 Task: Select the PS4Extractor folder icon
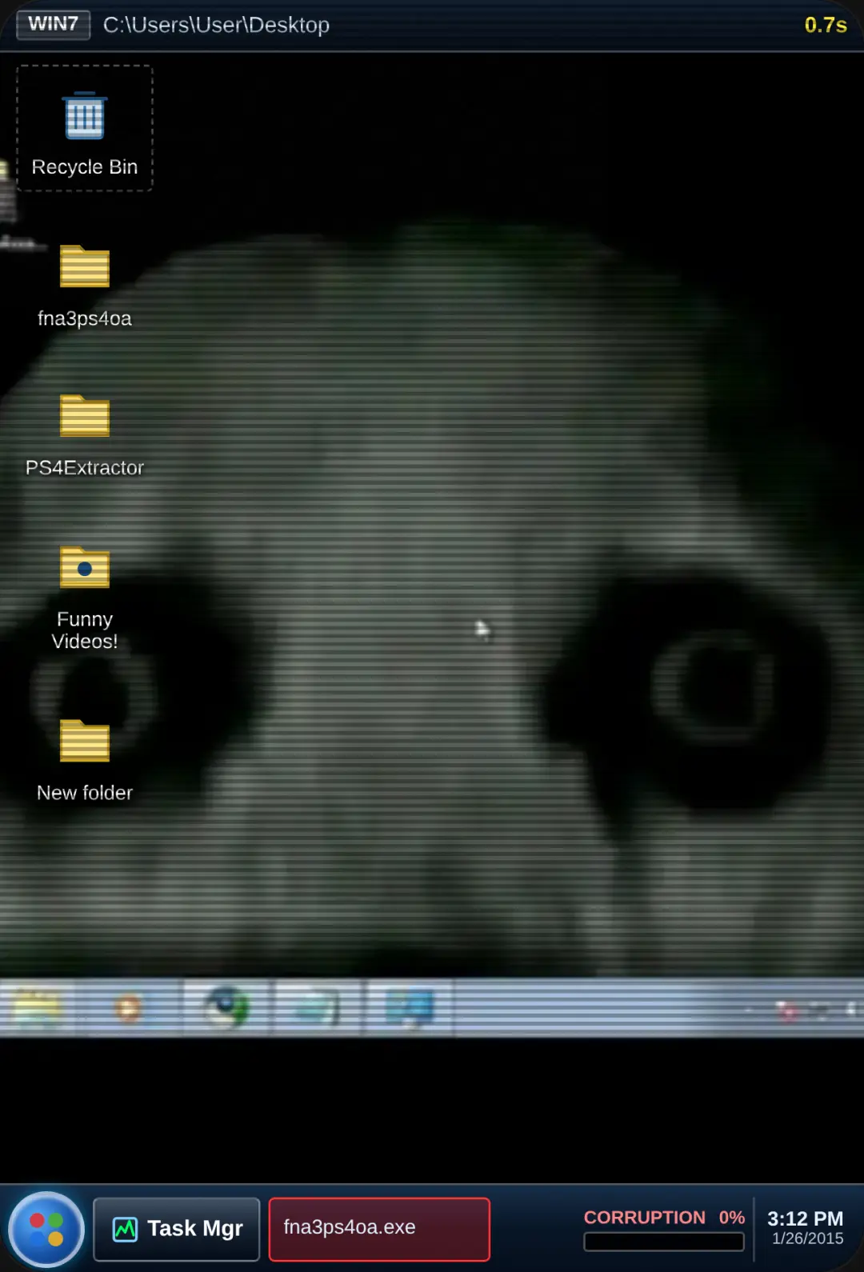tap(85, 416)
